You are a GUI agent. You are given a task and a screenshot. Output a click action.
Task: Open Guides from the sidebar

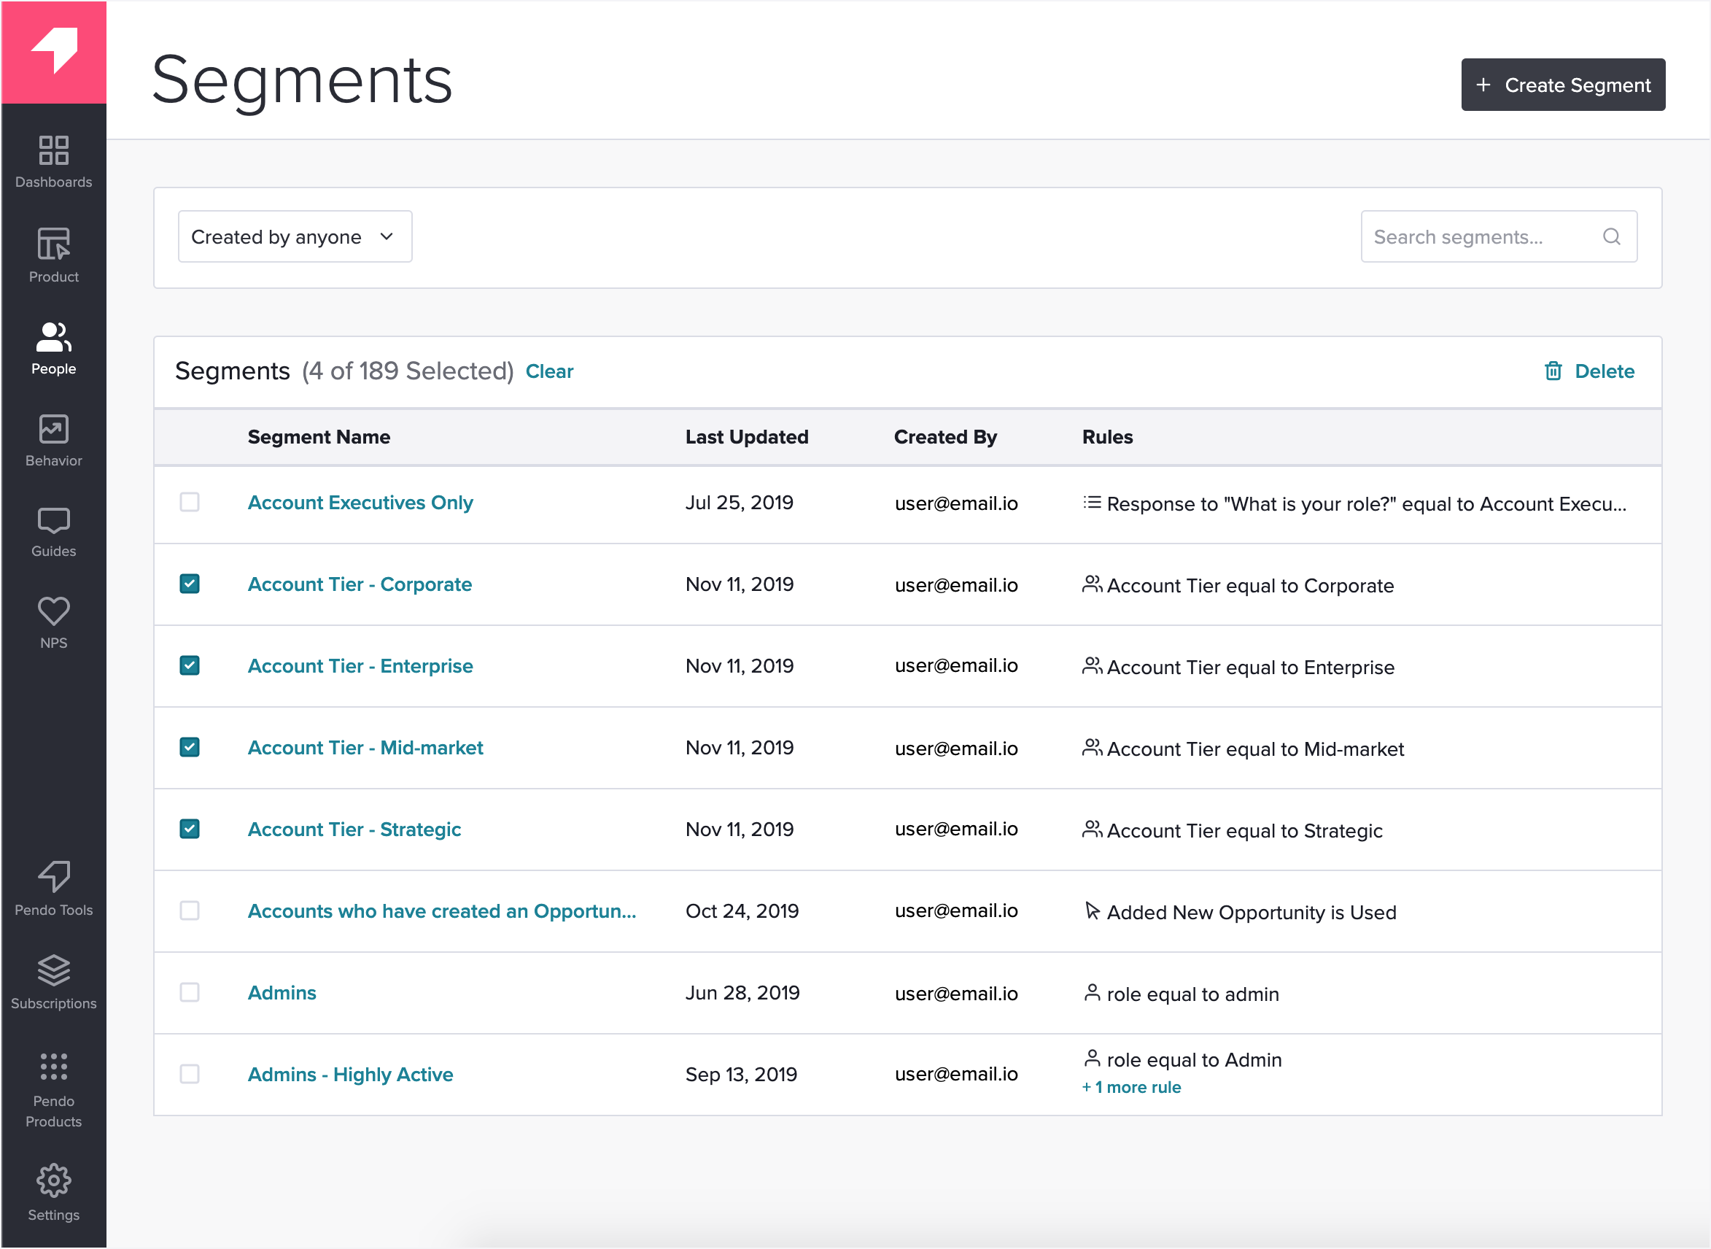point(54,533)
